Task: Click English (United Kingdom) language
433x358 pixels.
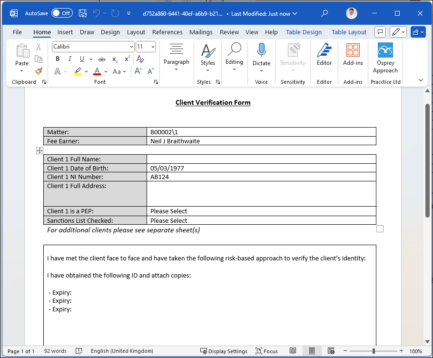Action: [x=122, y=351]
